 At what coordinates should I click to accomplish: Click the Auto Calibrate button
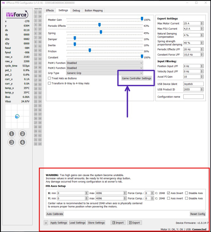coord(55,214)
